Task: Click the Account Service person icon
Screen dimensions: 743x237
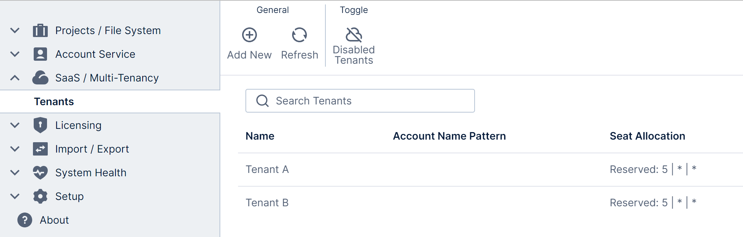Action: 40,54
